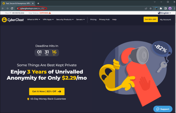Expand the What Is VPN menu
Image resolution: width=176 pixels, height=113 pixels.
34,20
